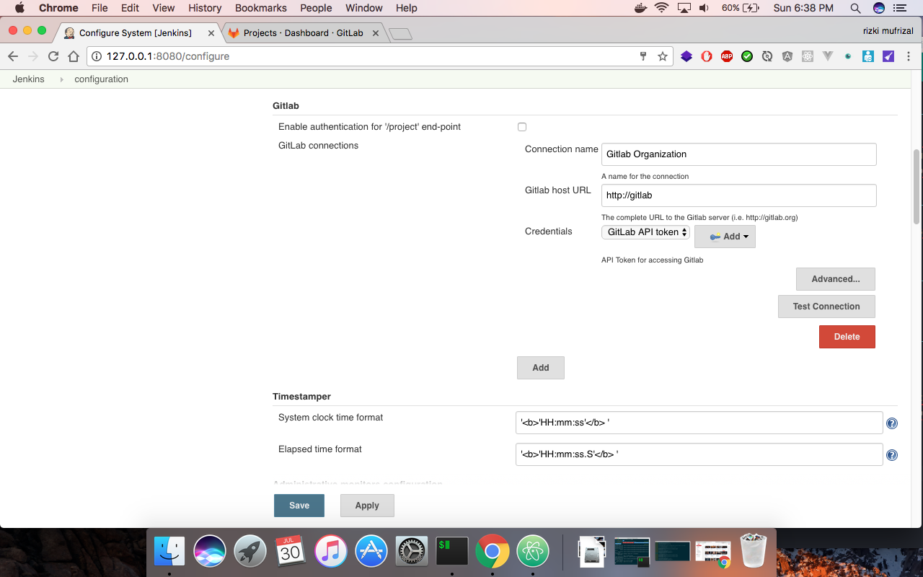
Task: Go to the browser home page
Action: pyautogui.click(x=73, y=56)
